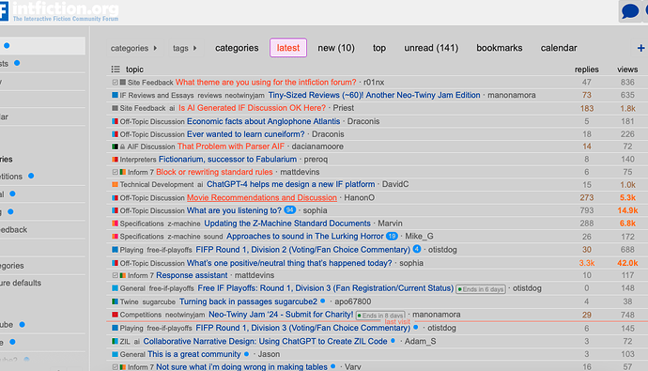The width and height of the screenshot is (648, 371).
Task: Open Fictionarium, successor to Fabularium topic
Action: 227,159
